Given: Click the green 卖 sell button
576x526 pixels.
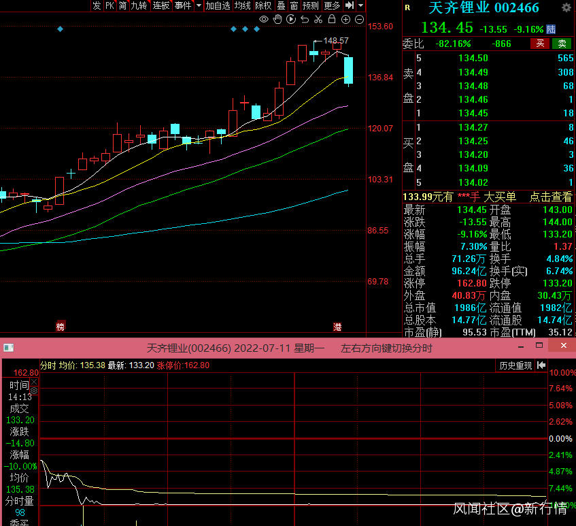Looking at the screenshot, I should tap(562, 44).
